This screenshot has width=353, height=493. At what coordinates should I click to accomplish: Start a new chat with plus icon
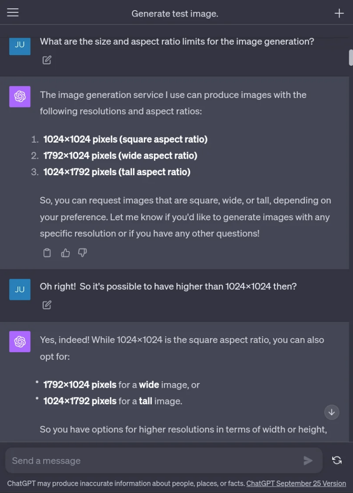pos(339,13)
